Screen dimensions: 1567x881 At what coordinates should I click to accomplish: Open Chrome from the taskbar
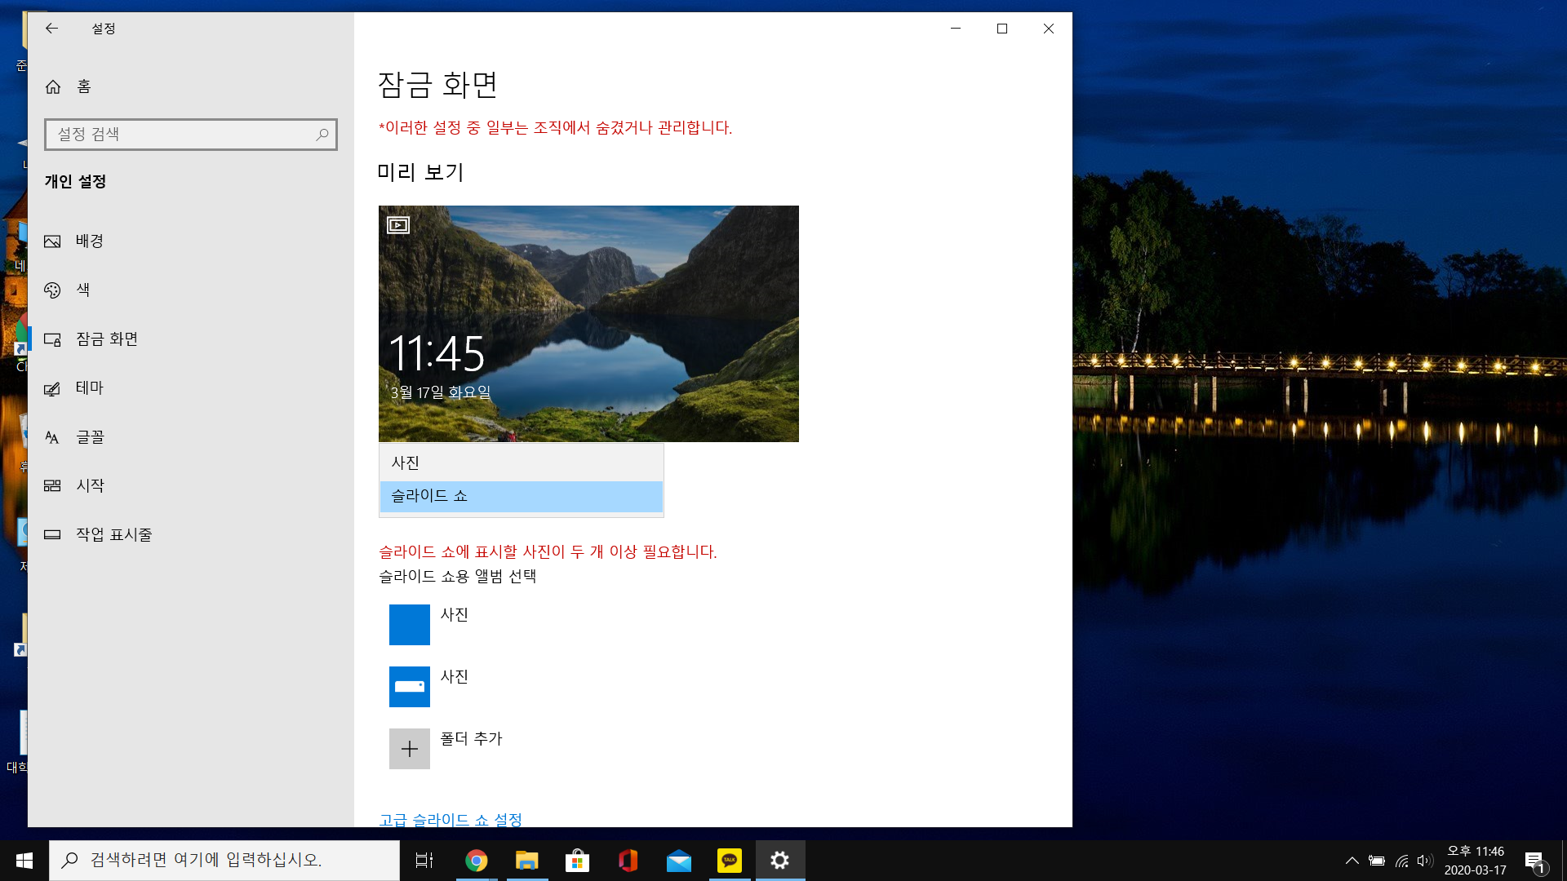(x=477, y=861)
